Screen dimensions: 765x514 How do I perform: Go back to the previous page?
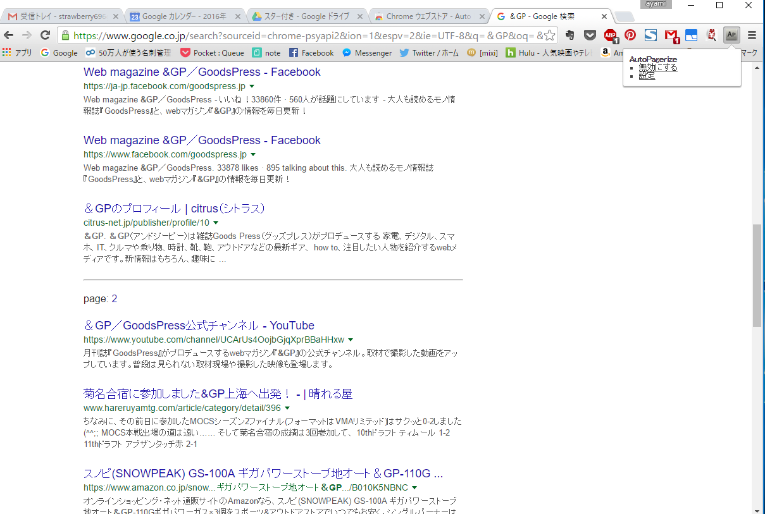point(9,35)
